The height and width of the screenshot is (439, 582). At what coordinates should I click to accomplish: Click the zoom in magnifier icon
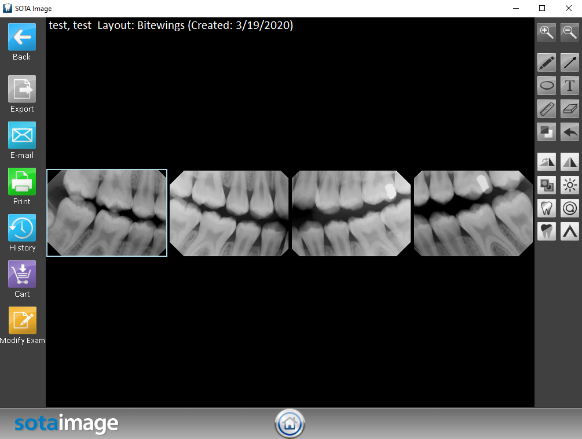click(x=547, y=32)
